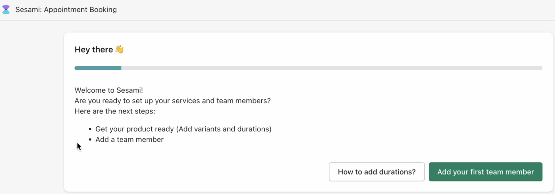Click the 'Hey there' heading
The height and width of the screenshot is (194, 555).
click(x=94, y=49)
